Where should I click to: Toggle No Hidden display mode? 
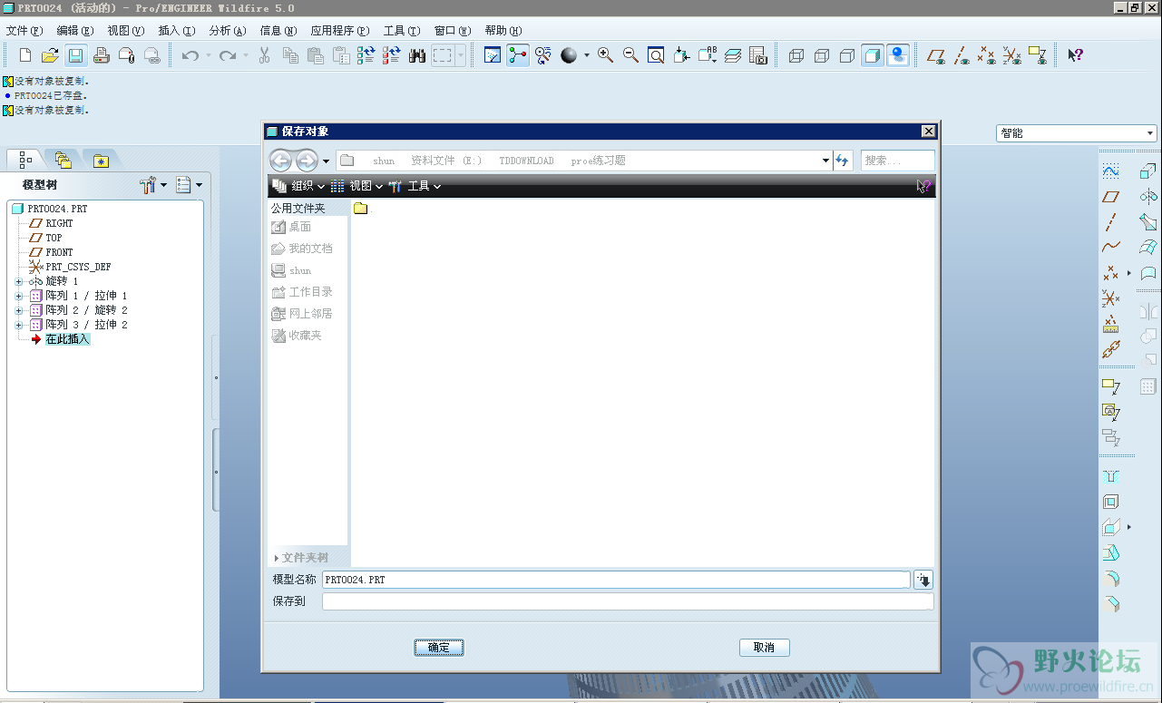(847, 55)
